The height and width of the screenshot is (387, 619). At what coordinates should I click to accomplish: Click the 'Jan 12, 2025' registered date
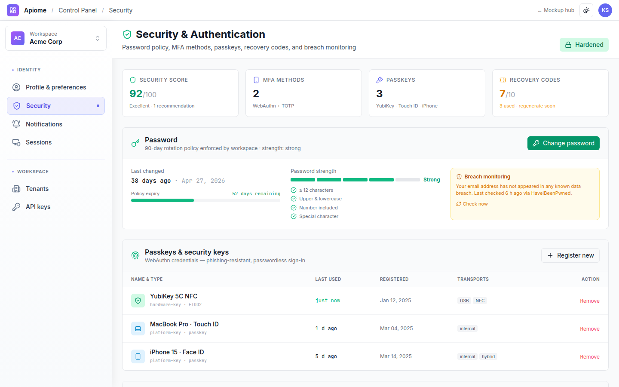[x=395, y=301]
